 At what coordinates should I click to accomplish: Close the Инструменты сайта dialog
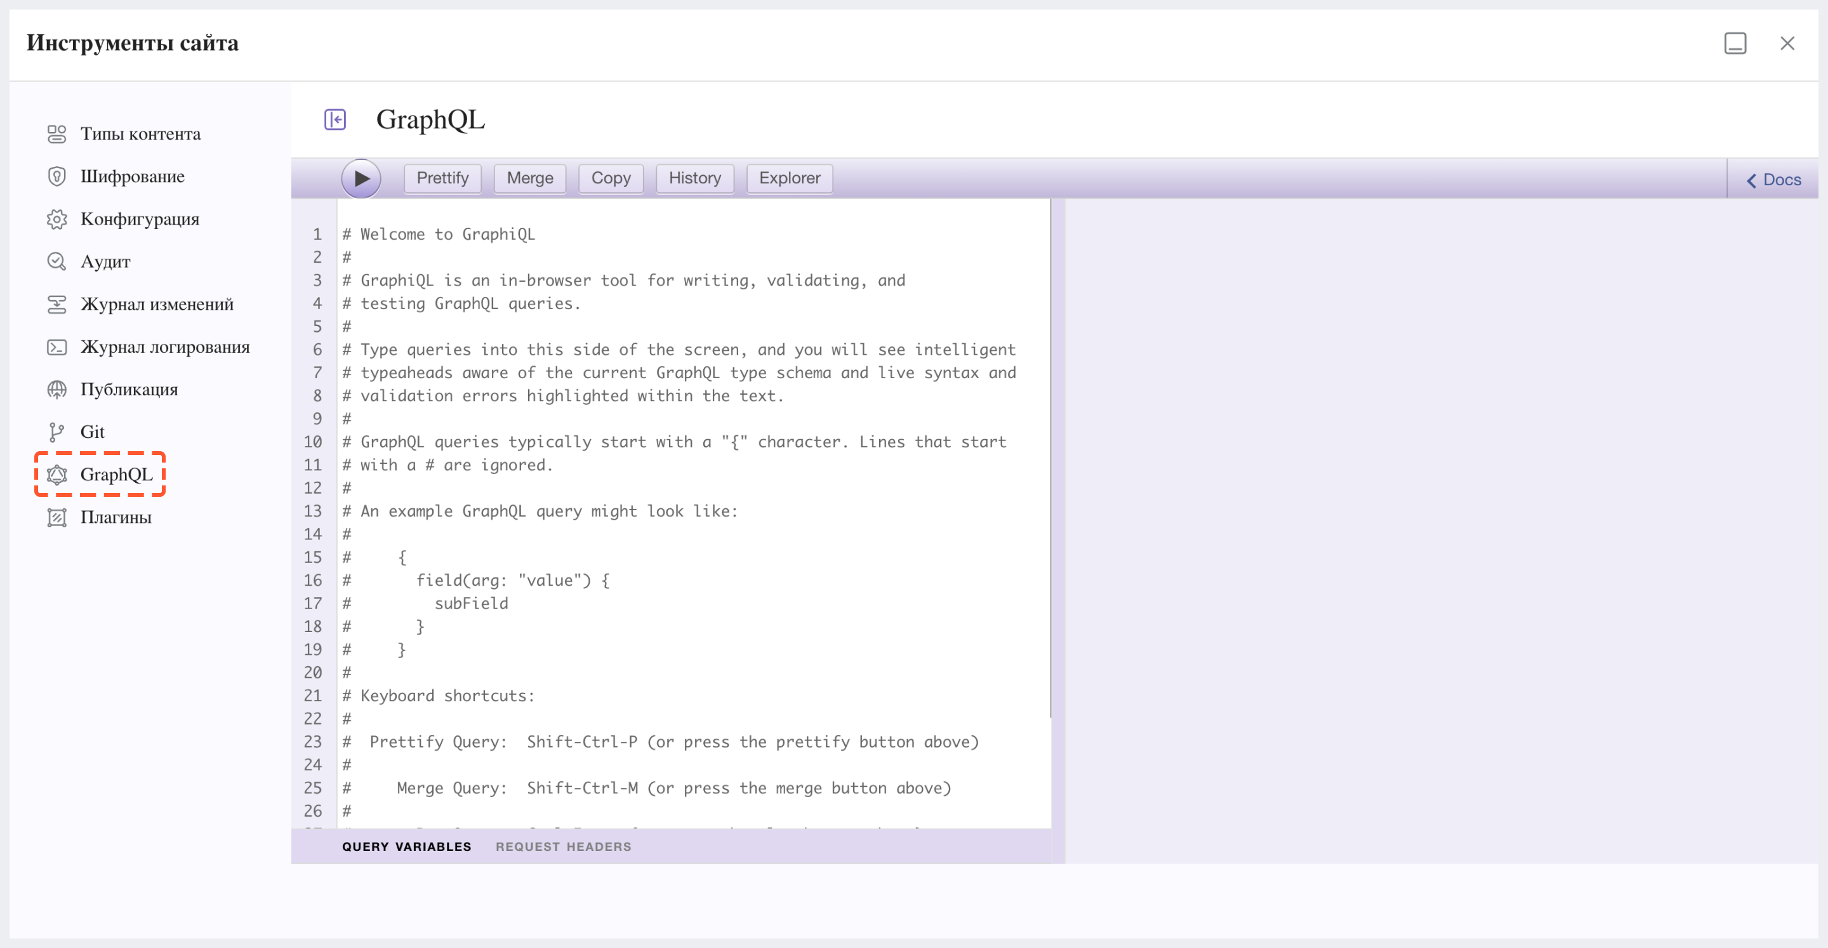point(1787,43)
